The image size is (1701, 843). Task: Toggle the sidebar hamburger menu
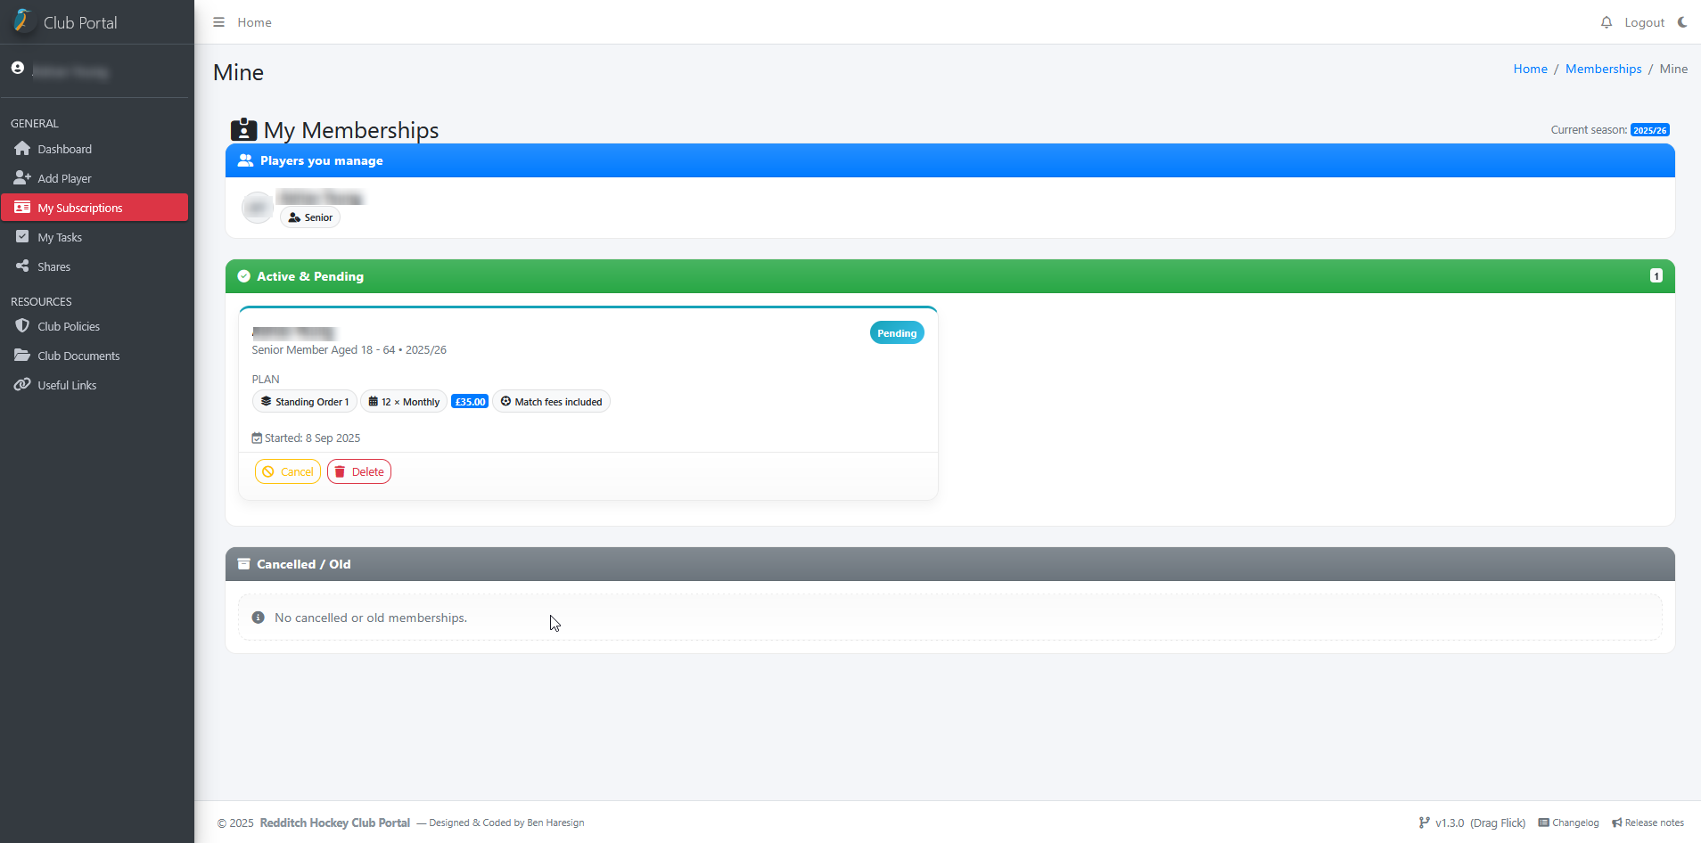[218, 22]
